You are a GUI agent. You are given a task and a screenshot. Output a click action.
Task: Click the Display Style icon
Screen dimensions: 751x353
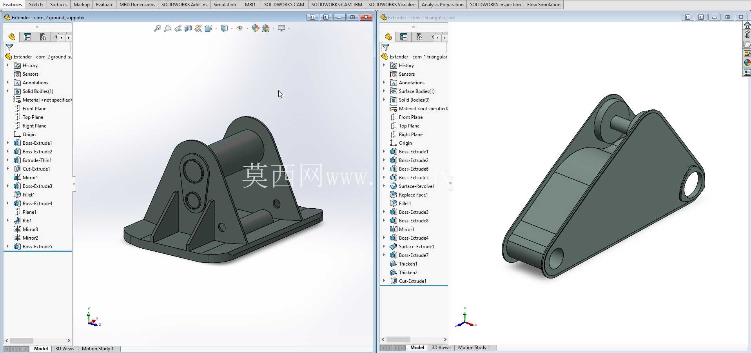(224, 28)
